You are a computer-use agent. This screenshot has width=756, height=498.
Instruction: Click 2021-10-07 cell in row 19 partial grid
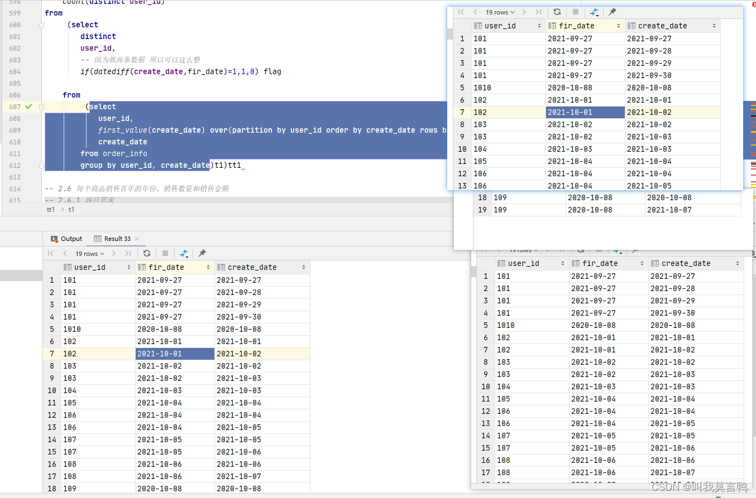point(692,210)
